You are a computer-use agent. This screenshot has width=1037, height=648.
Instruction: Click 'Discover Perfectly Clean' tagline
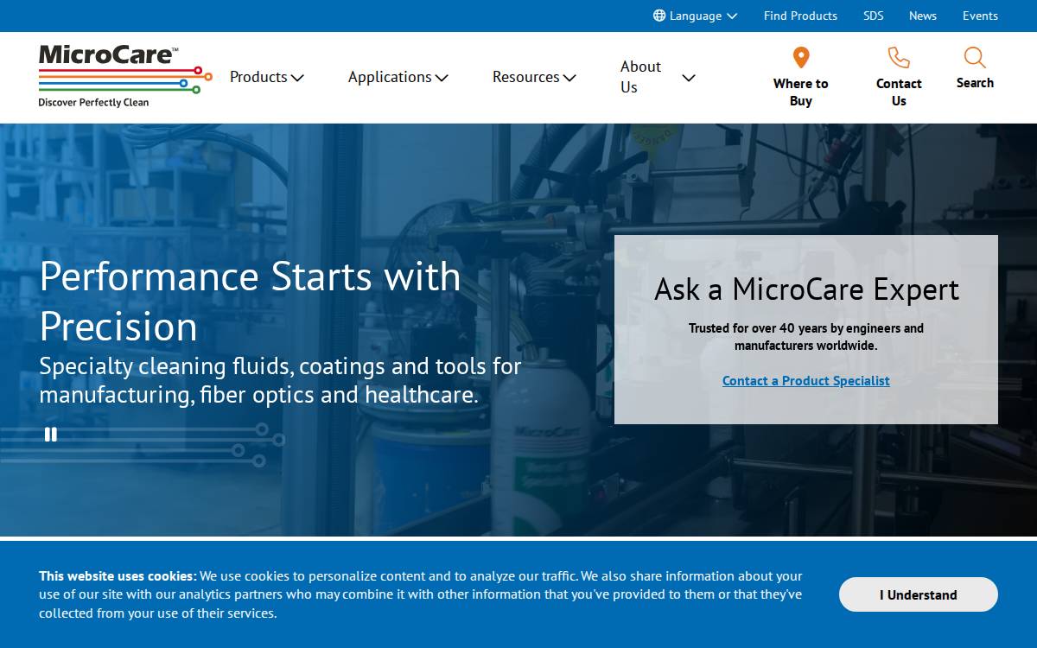(93, 102)
